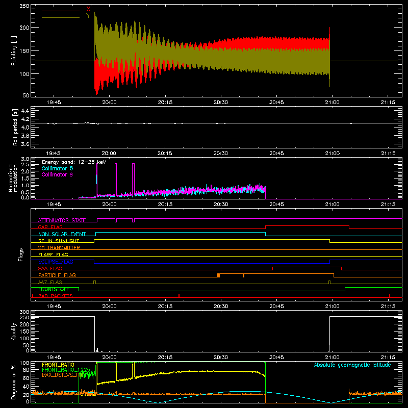Click the 21:15 label under the Pointing plot
This screenshot has height=408, width=408.
(388, 103)
